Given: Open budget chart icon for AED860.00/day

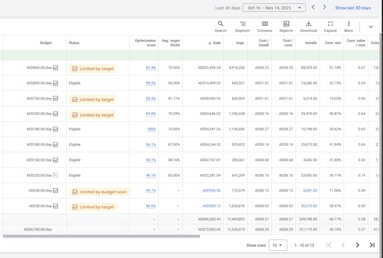Looking at the screenshot, I should (x=56, y=68).
